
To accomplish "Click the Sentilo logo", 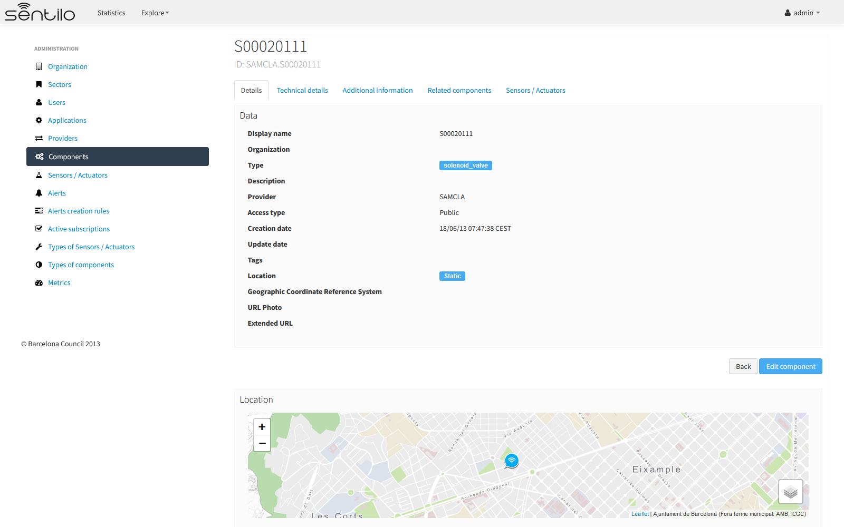I will click(40, 12).
